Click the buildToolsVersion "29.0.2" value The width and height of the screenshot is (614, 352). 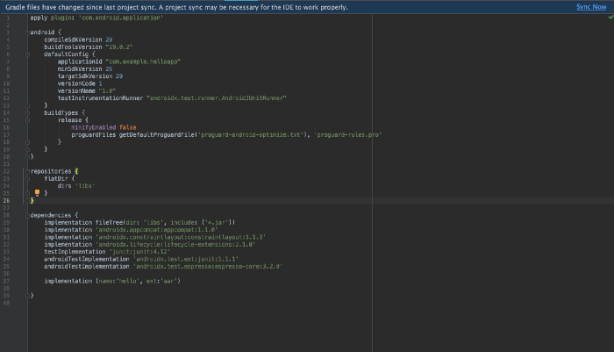click(119, 47)
